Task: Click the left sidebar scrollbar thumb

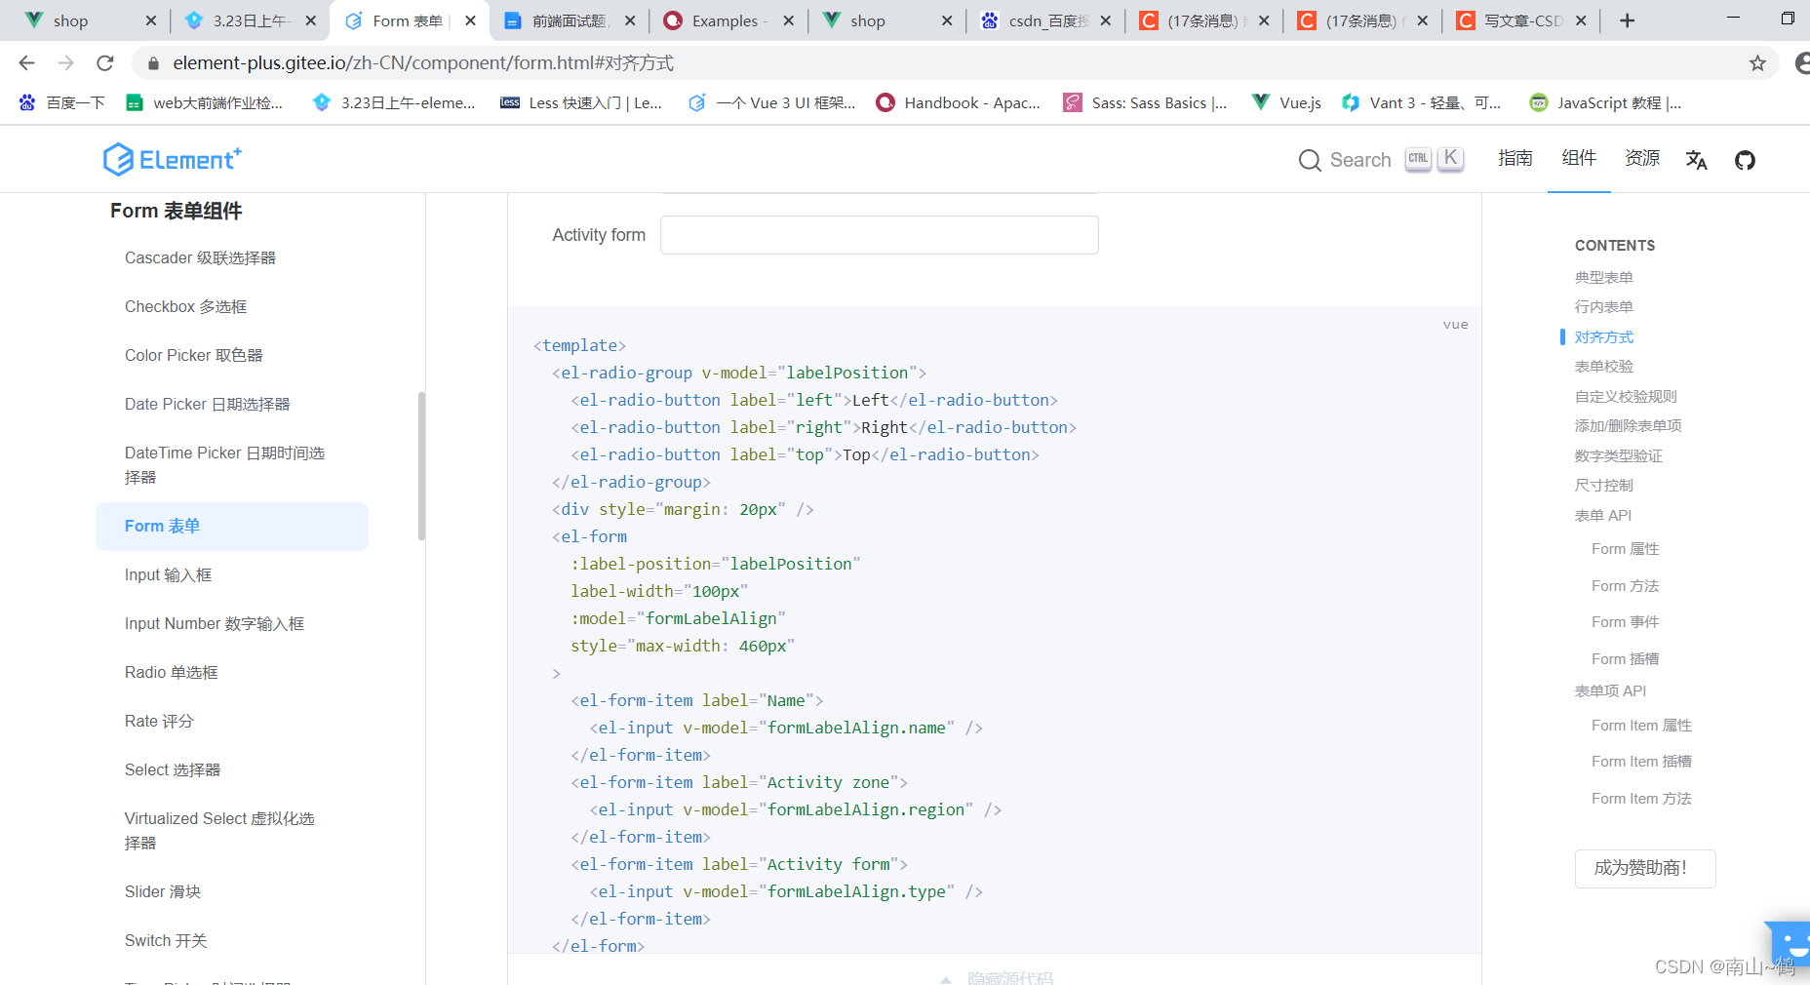Action: (421, 465)
